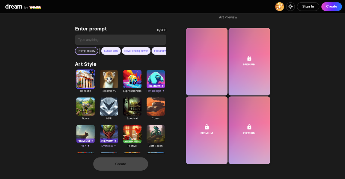This screenshot has width=345, height=179.
Task: Choose the Realistic v2 kitten style
Action: [109, 79]
